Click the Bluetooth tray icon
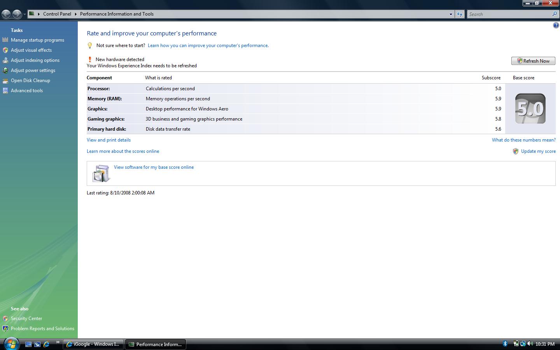The height and width of the screenshot is (350, 560). (505, 344)
